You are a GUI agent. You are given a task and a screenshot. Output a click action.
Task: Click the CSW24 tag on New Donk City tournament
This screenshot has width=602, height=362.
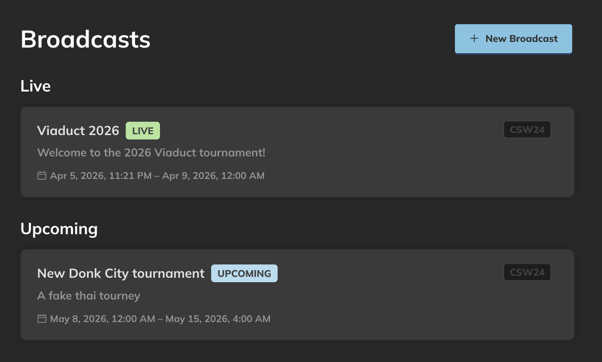coord(527,272)
